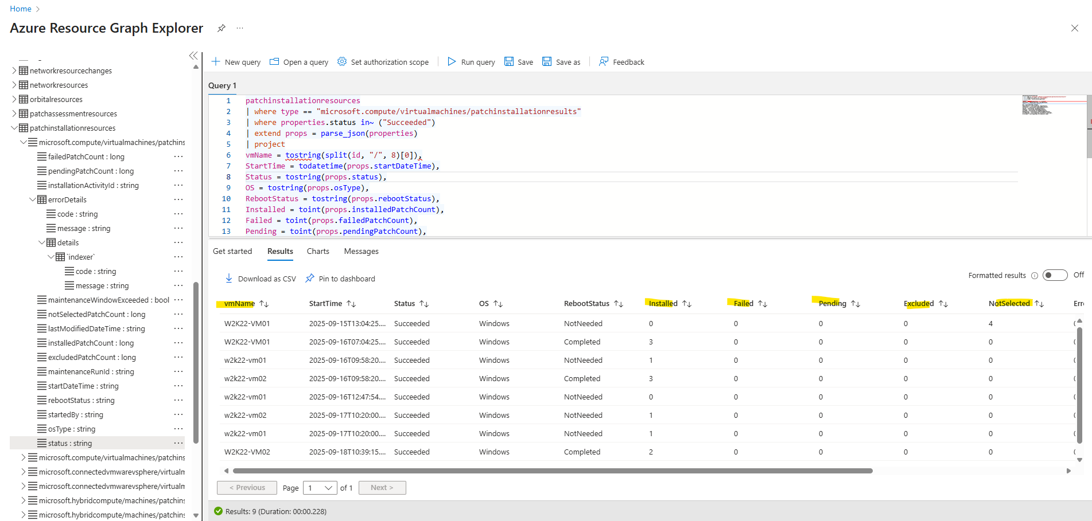Open more options for failedPatchCount field
Viewport: 1092px width, 521px height.
(178, 156)
